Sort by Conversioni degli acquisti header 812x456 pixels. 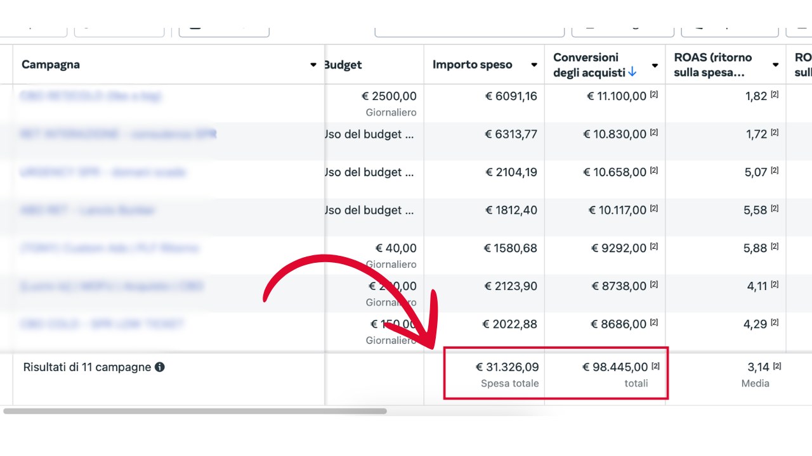pyautogui.click(x=589, y=65)
